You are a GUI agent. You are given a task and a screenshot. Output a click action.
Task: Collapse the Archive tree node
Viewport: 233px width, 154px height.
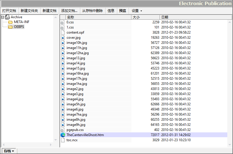(x=3, y=17)
